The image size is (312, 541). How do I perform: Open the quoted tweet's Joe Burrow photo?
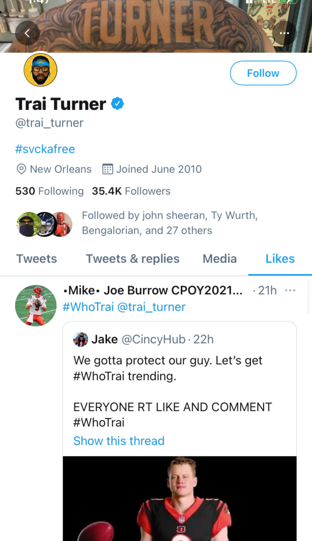tap(179, 498)
